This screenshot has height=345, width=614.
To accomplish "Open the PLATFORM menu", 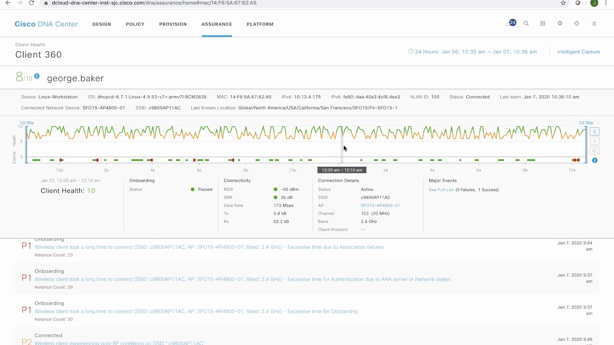I will coord(260,24).
